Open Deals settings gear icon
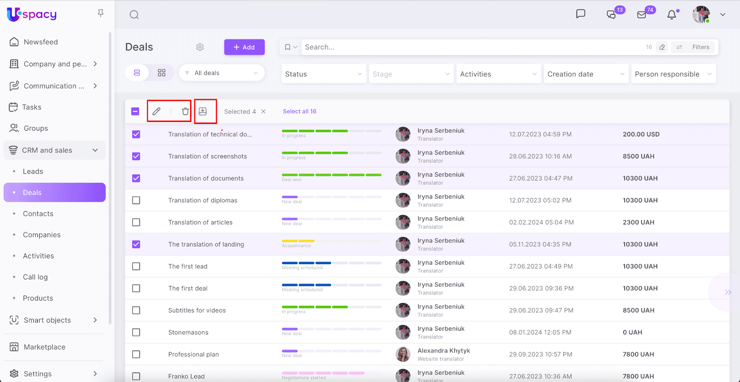 click(200, 47)
